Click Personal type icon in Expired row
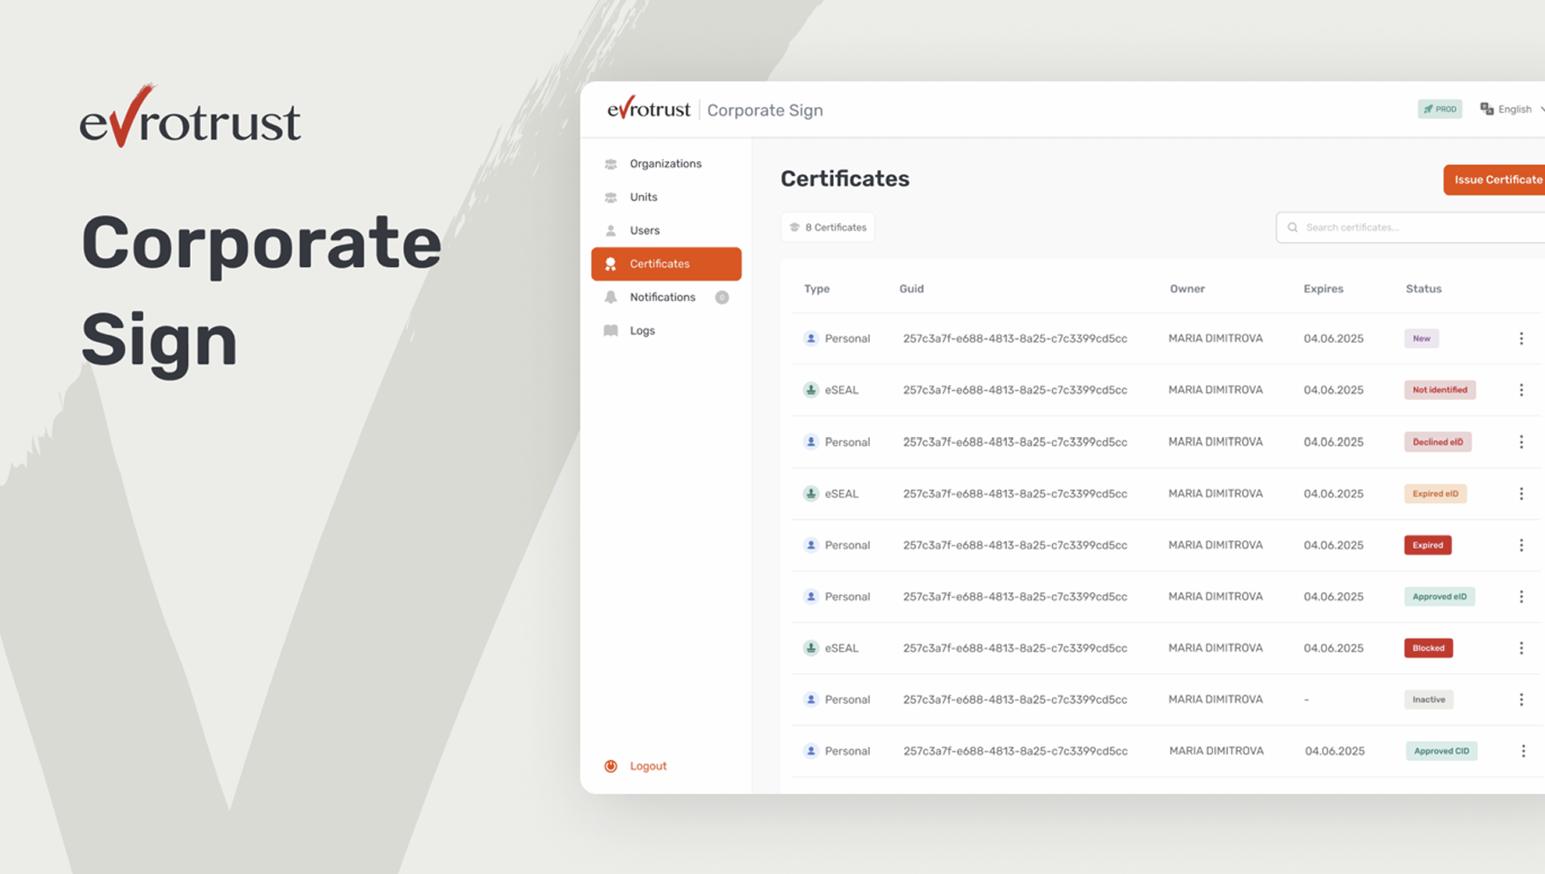1545x874 pixels. tap(811, 545)
